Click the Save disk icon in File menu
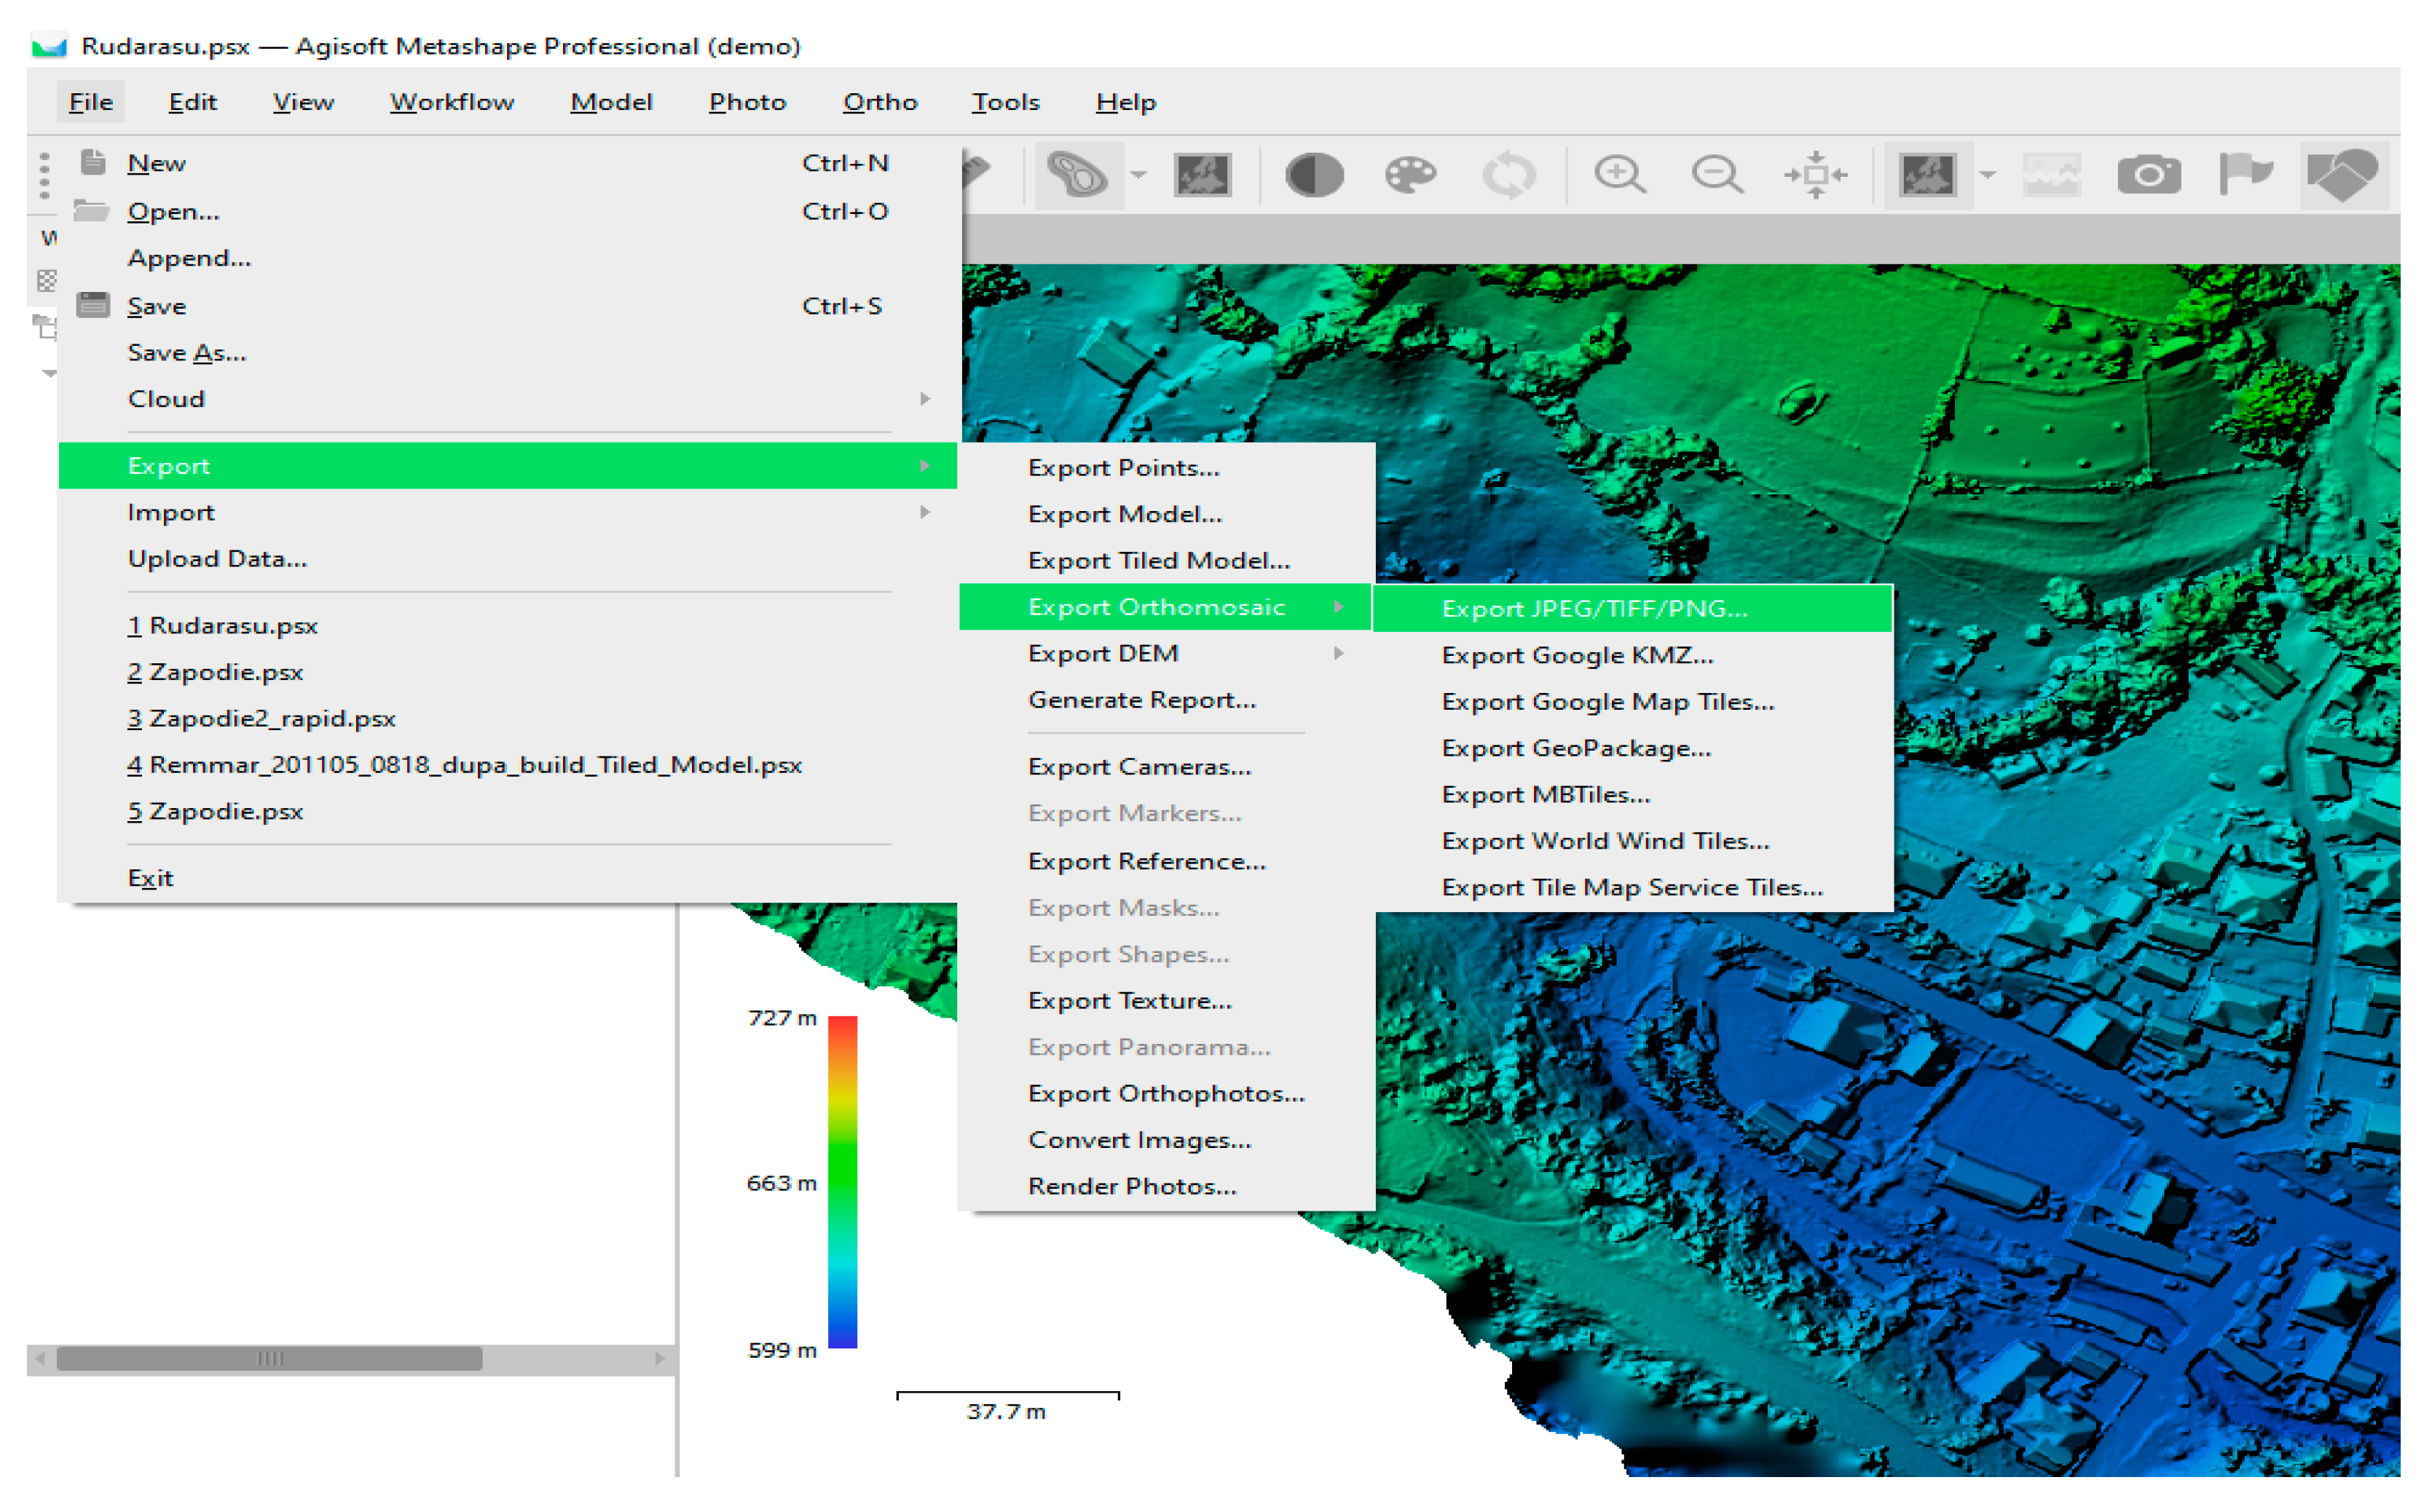This screenshot has height=1512, width=2432. (93, 305)
